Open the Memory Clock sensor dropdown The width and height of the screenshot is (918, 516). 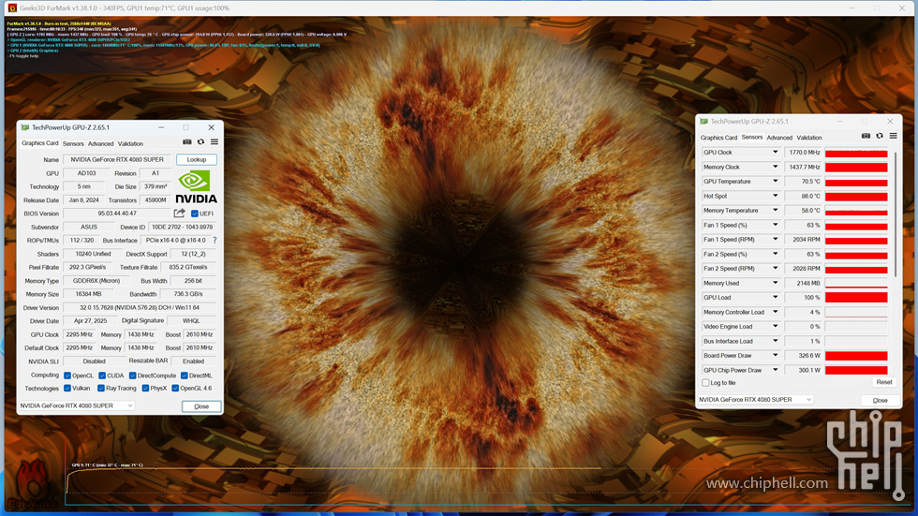point(776,167)
